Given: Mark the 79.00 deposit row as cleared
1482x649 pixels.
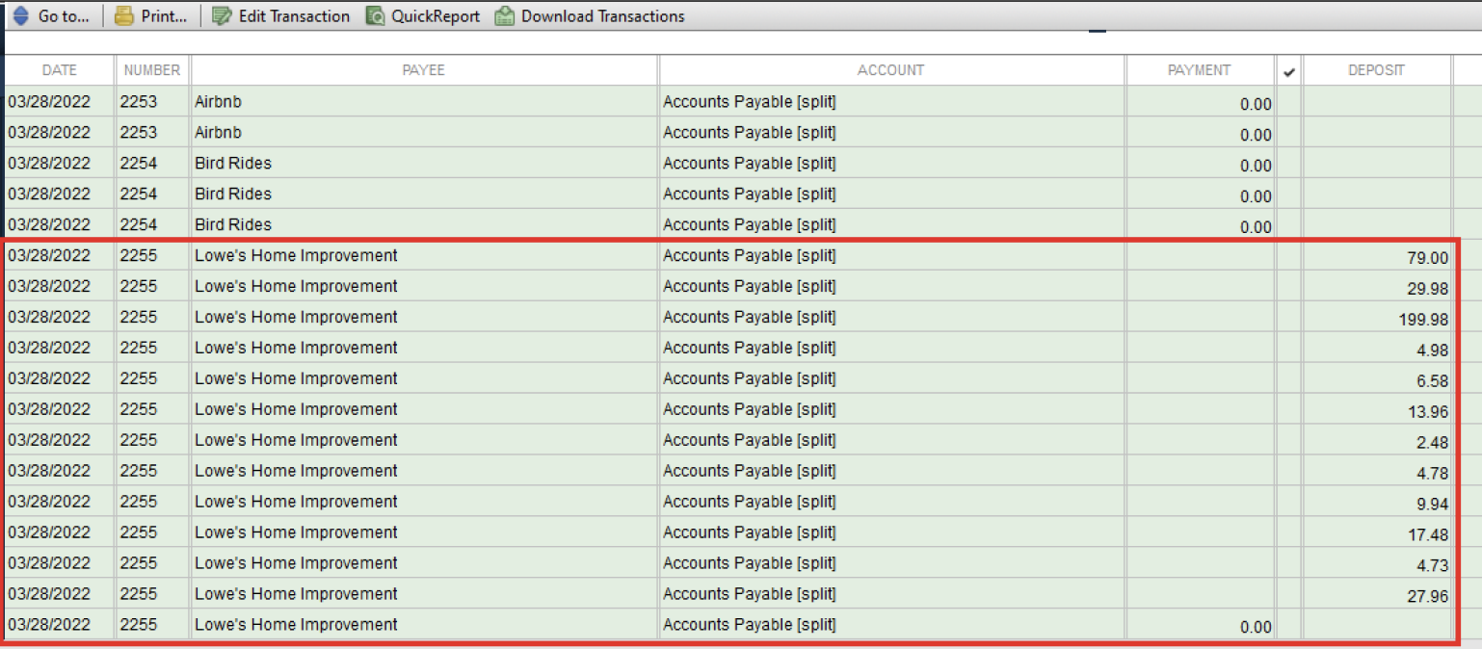Looking at the screenshot, I should 1289,256.
